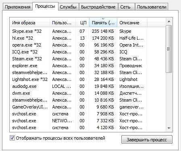
Task: Open the Быстродействие tab
Action: pyautogui.click(x=98, y=7)
